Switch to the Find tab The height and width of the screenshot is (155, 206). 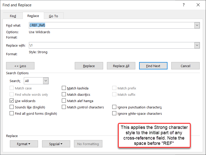[13, 16]
